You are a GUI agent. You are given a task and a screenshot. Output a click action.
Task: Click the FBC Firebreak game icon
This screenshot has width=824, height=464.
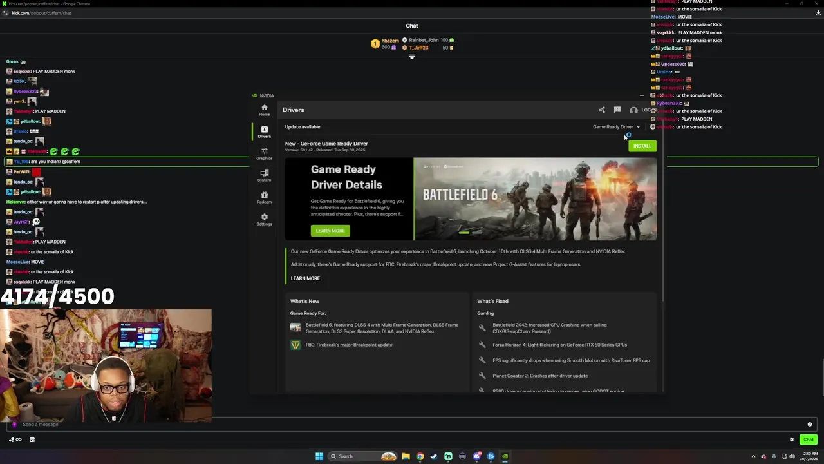tap(295, 345)
